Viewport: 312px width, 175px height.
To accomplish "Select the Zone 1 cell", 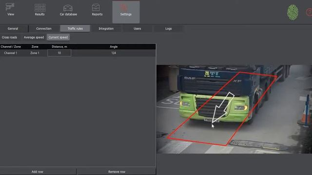I will tap(35, 53).
